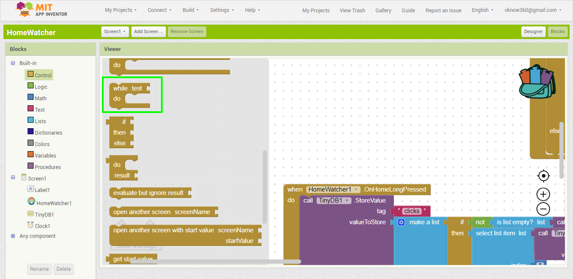The height and width of the screenshot is (279, 573).
Task: Click the center workspace target icon
Action: [543, 176]
